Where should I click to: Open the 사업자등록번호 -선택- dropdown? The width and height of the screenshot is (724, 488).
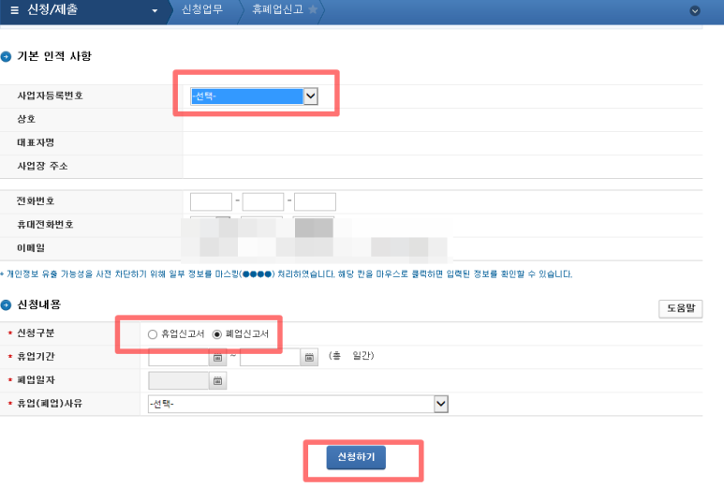(x=254, y=96)
